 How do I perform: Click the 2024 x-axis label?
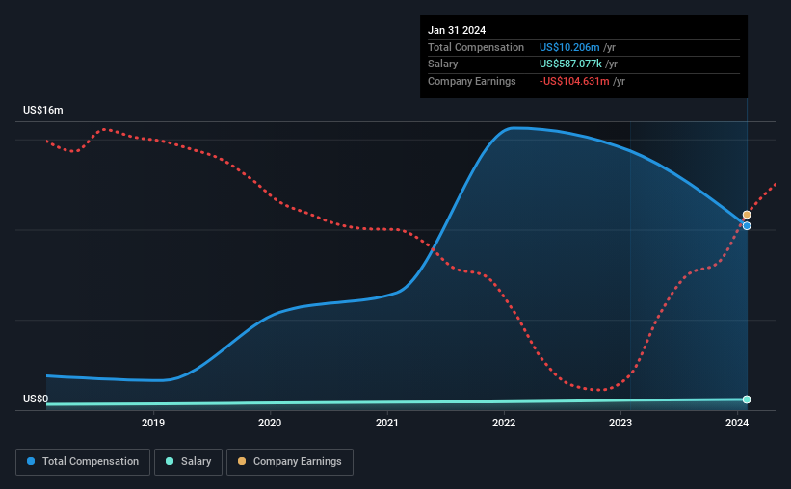(737, 423)
